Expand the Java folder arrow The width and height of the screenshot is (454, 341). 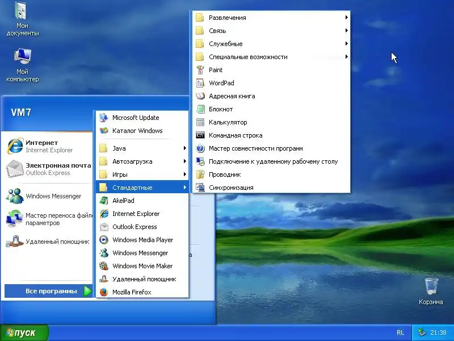tap(185, 148)
